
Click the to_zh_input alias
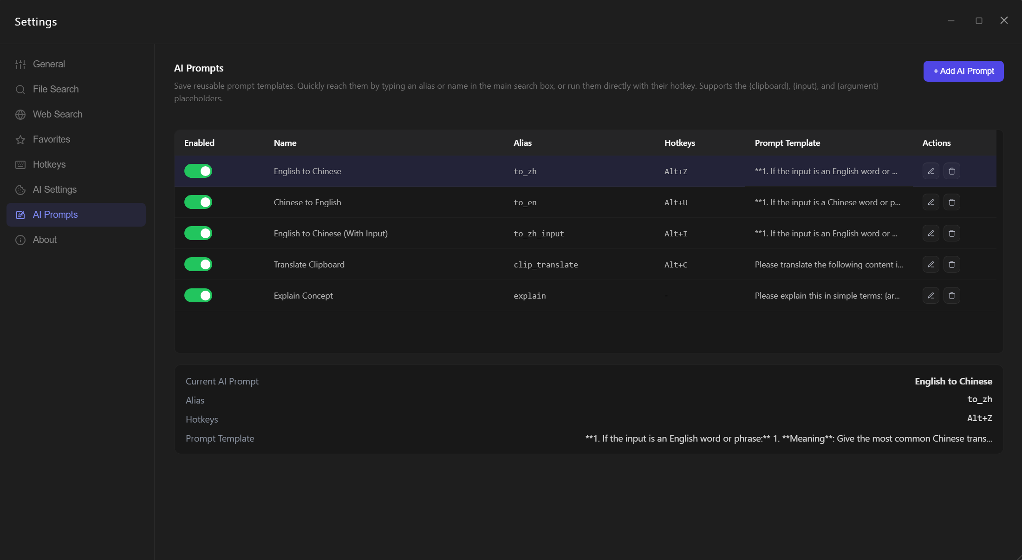[539, 234]
